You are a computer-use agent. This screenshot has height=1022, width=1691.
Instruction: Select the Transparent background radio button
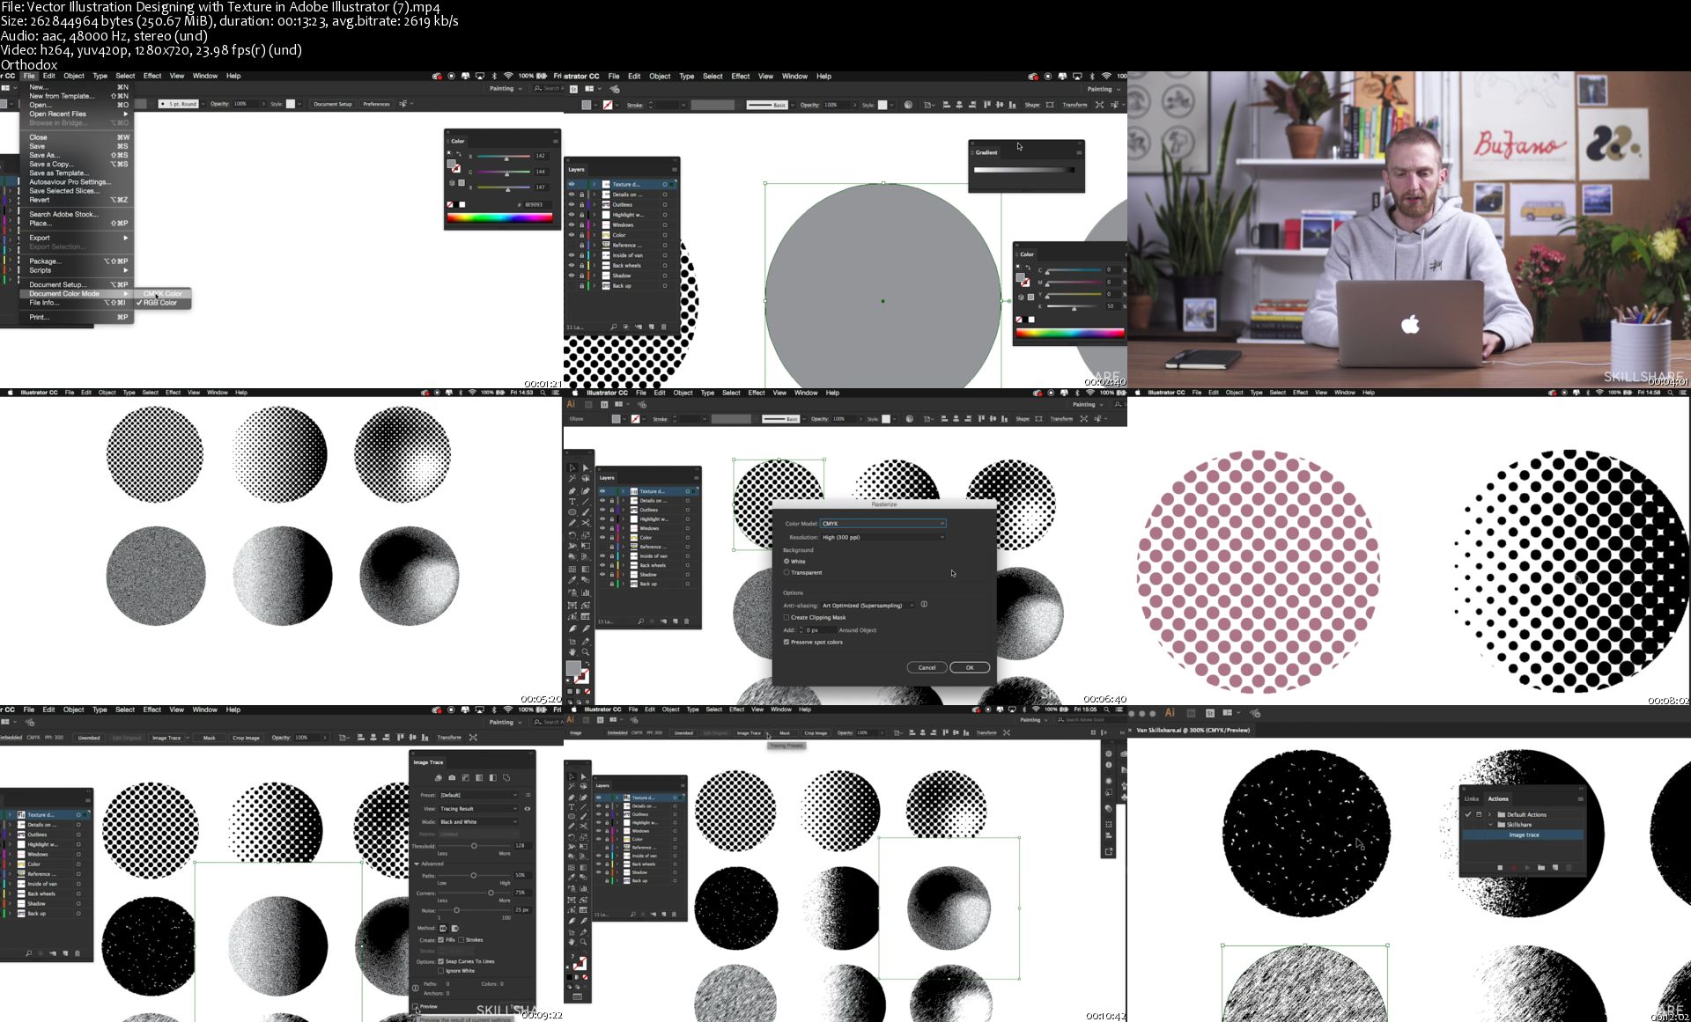[x=786, y=572]
